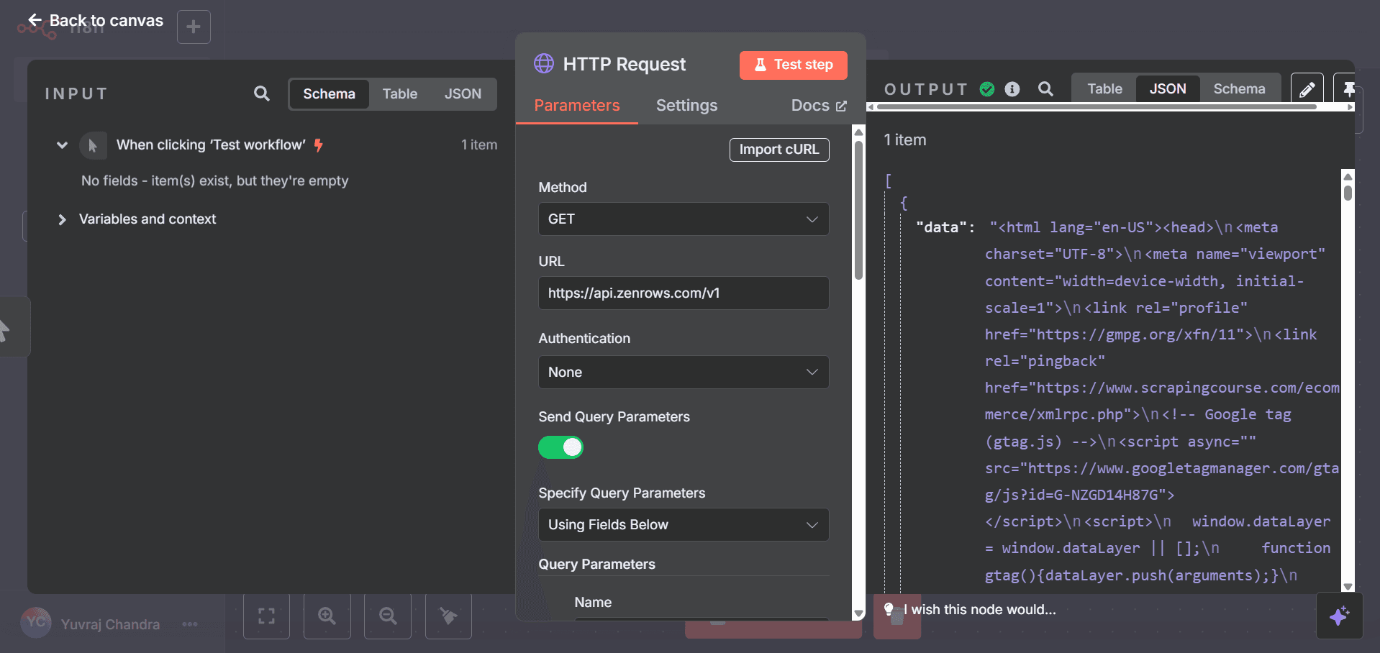The image size is (1380, 653).
Task: Click the zoom out canvas icon
Action: pos(388,616)
